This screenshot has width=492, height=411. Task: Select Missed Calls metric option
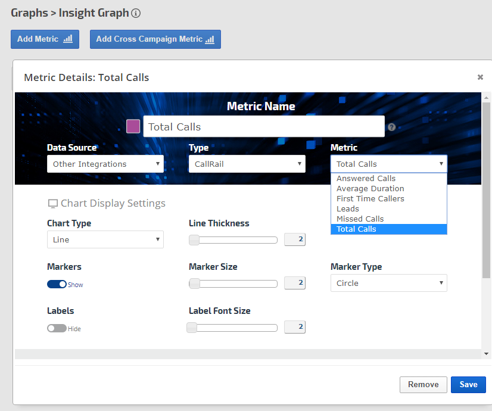(x=360, y=219)
